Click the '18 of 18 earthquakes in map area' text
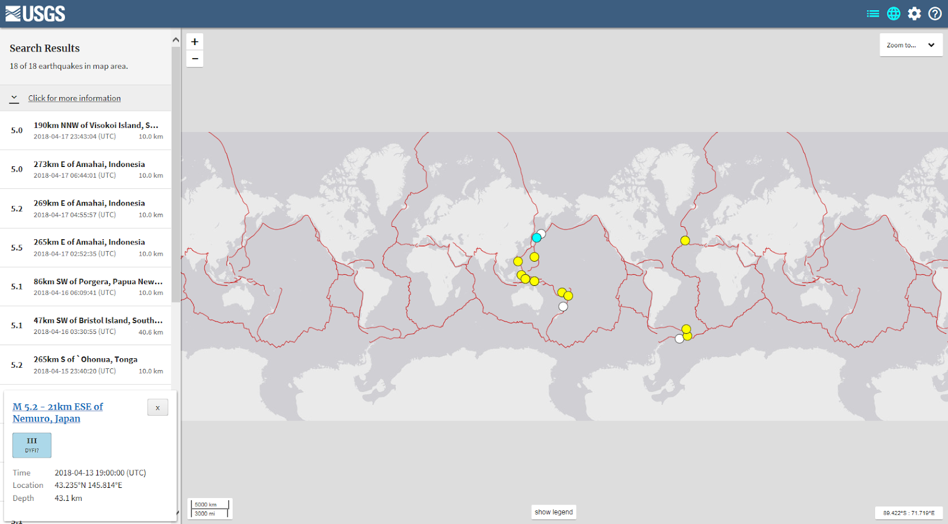The width and height of the screenshot is (948, 524). click(x=69, y=66)
